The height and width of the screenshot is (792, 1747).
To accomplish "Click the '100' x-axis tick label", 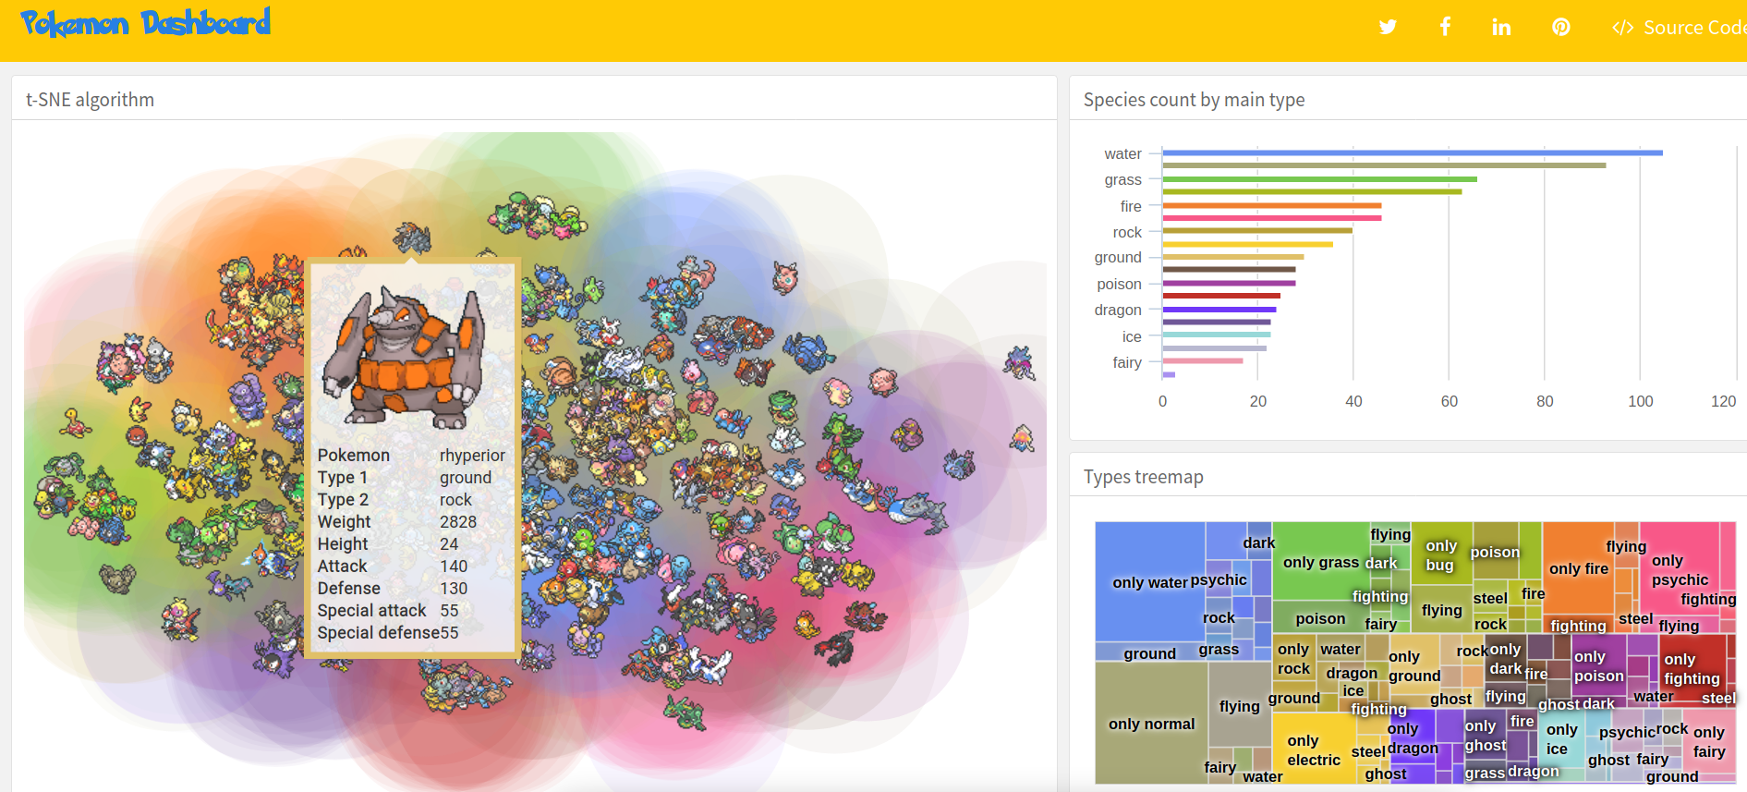I will [x=1641, y=401].
